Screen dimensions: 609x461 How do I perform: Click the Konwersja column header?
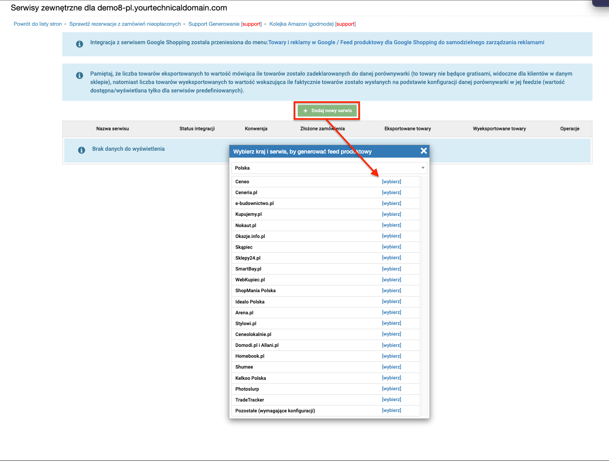[256, 129]
